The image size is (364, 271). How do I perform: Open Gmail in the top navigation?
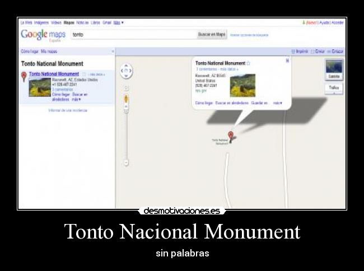[107, 22]
